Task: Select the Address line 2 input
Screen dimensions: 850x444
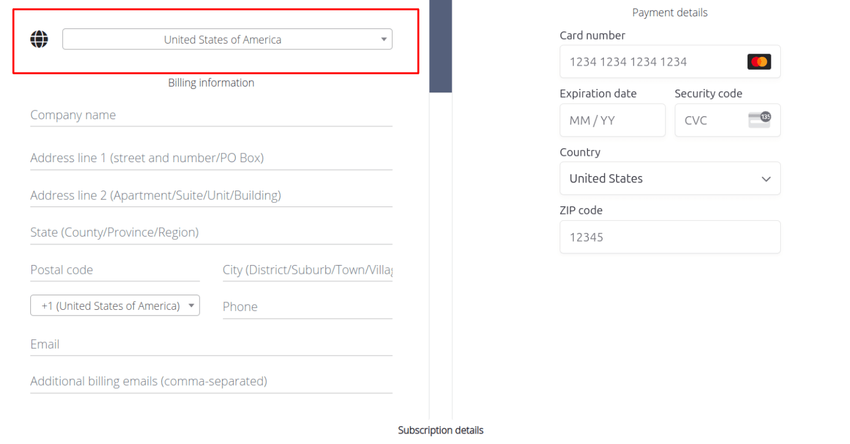Action: tap(211, 195)
